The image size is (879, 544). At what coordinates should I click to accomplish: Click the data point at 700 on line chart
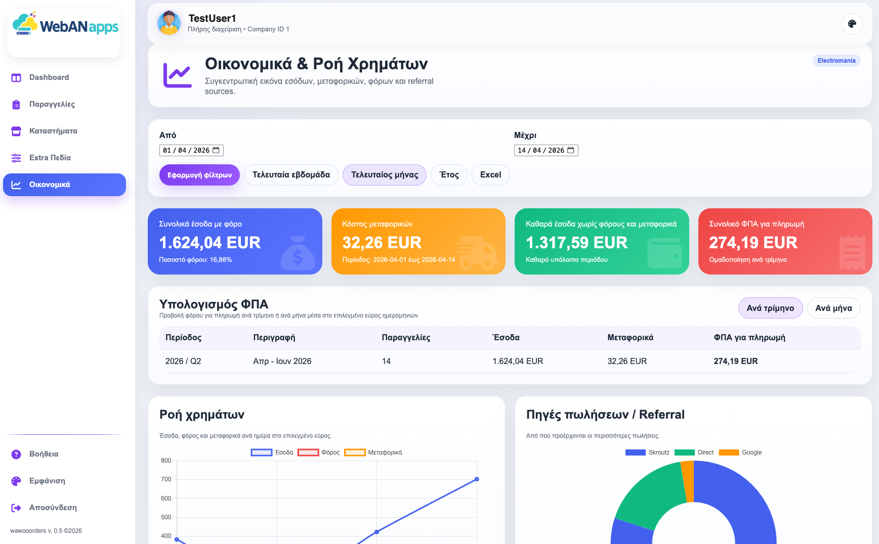click(x=477, y=479)
